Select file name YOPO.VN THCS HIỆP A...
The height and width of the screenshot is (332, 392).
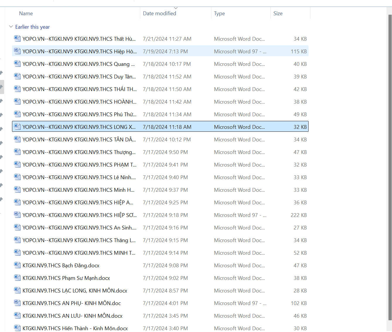click(78, 203)
